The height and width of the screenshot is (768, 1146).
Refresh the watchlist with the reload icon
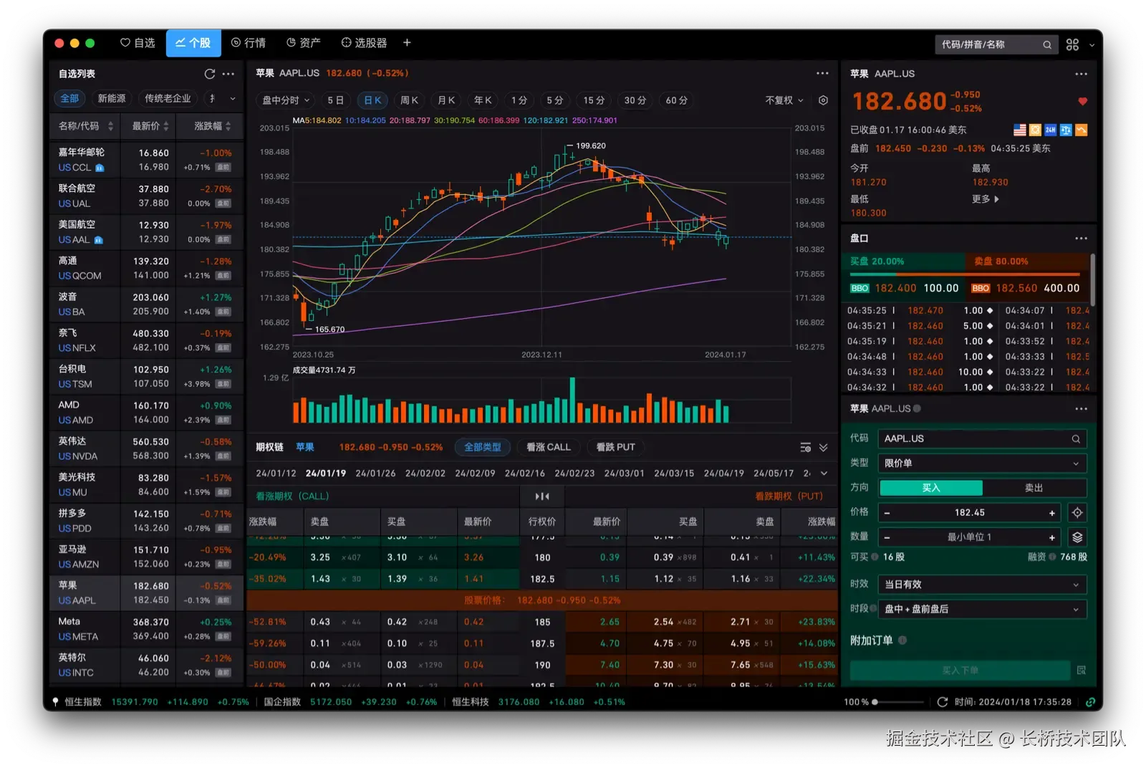click(x=209, y=74)
